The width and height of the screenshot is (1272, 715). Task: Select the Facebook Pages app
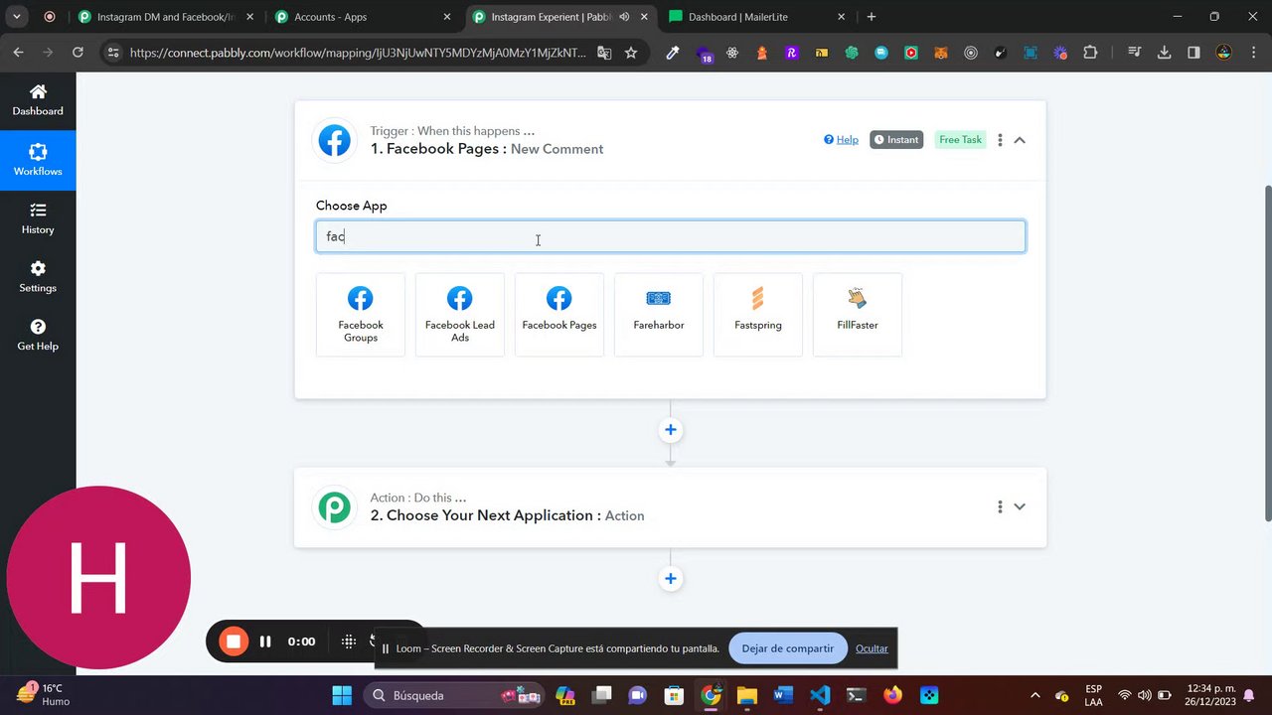559,315
